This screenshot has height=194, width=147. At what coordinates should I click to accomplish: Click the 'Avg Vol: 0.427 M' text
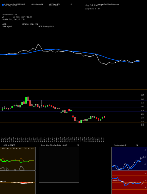(94, 5)
